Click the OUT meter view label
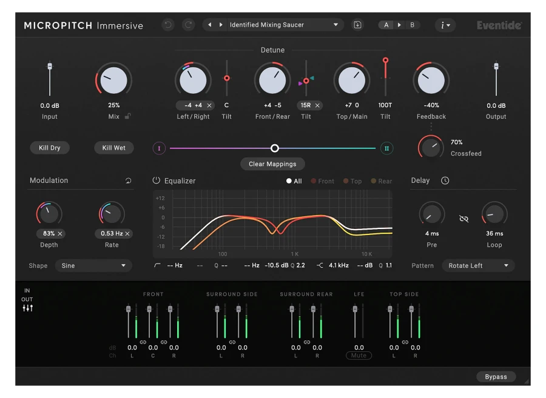Screen dimensions: 546x398 pyautogui.click(x=27, y=300)
